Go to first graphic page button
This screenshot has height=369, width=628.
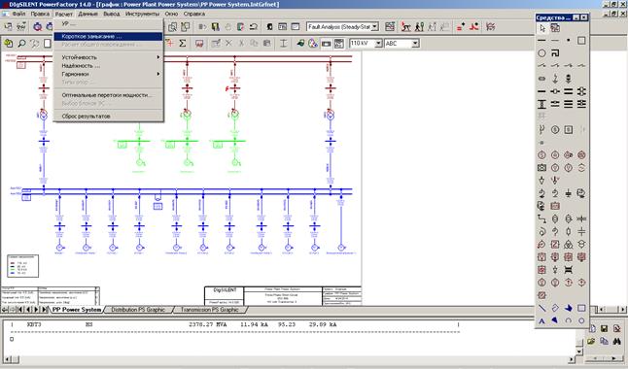[20, 310]
